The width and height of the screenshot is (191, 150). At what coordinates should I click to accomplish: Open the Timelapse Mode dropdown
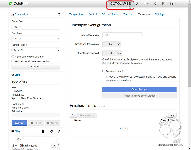click(x=122, y=35)
